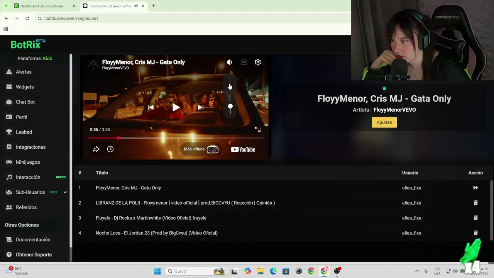494x278 pixels.
Task: Open the Lealtad trophy icon
Action: point(9,132)
